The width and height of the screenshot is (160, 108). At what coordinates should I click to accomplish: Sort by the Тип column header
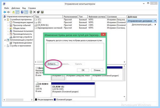coord(83,17)
